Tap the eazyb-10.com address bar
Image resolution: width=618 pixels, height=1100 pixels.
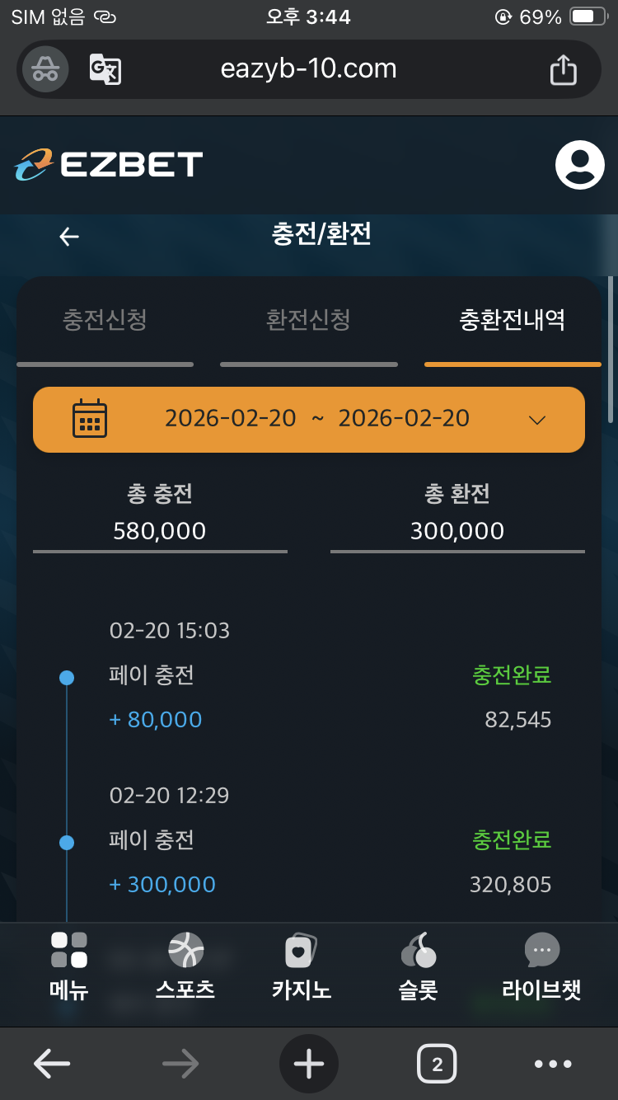309,69
